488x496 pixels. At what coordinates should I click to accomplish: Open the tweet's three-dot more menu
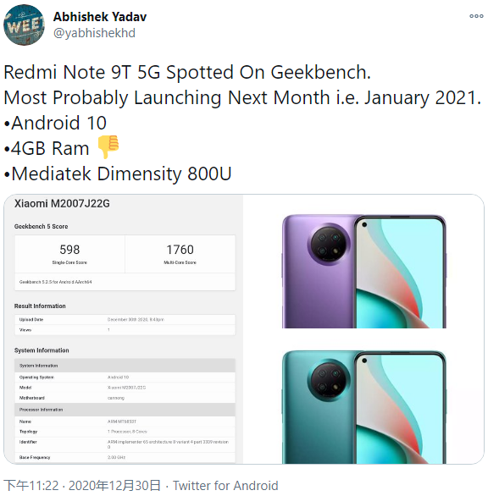click(x=476, y=16)
